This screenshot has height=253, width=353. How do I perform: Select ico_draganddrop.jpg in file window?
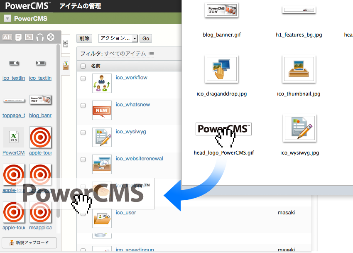222,69
